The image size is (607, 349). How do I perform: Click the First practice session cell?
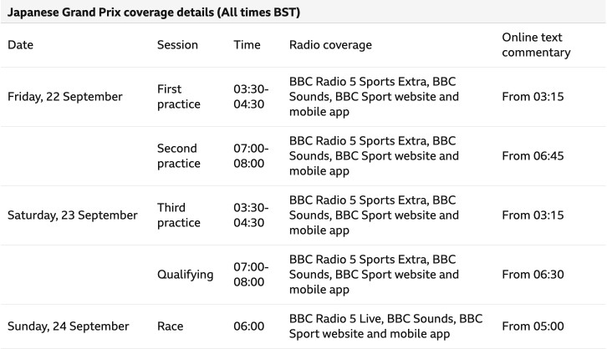point(178,97)
